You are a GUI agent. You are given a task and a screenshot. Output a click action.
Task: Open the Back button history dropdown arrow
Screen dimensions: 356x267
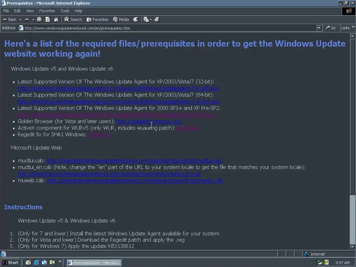(20, 20)
